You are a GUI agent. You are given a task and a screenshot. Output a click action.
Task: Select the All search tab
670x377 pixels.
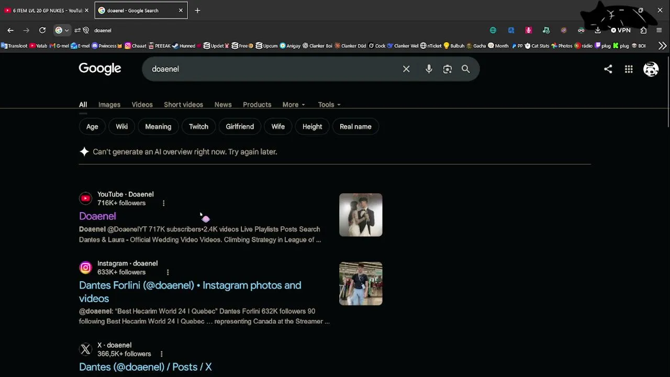83,105
